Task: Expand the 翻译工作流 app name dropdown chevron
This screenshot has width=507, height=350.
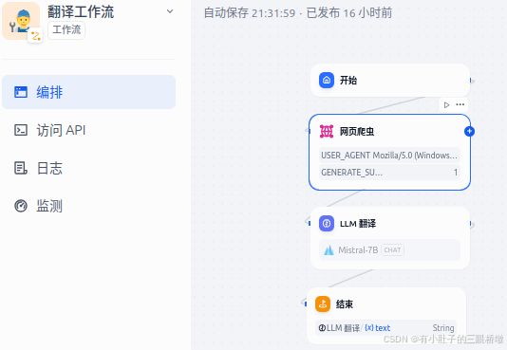Action: 170,11
